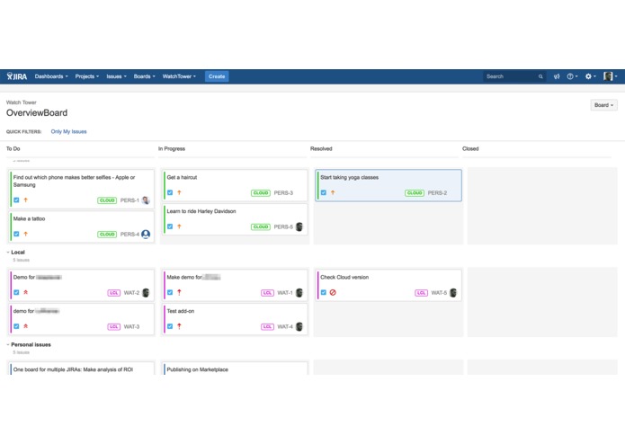
Task: Click CLOUD label on PERS-1 card
Action: (107, 200)
